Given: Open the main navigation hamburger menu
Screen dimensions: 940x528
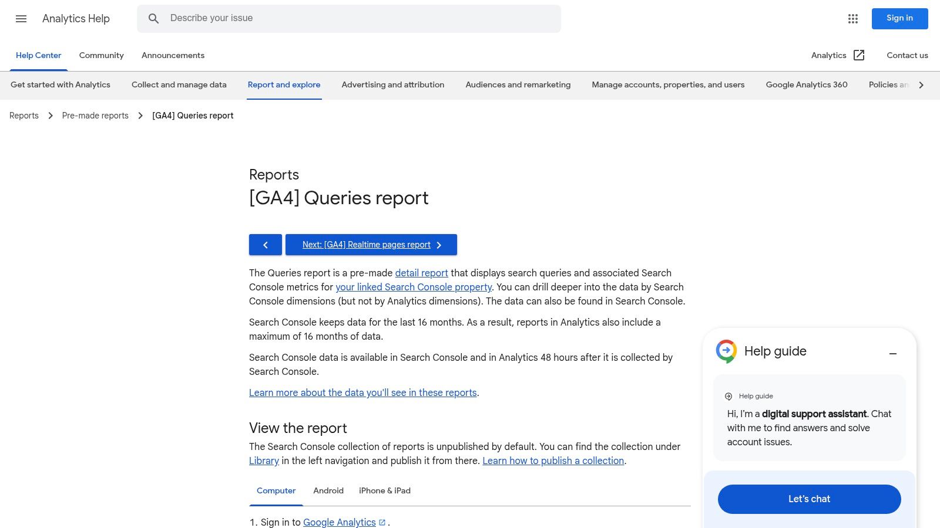Looking at the screenshot, I should [x=21, y=19].
